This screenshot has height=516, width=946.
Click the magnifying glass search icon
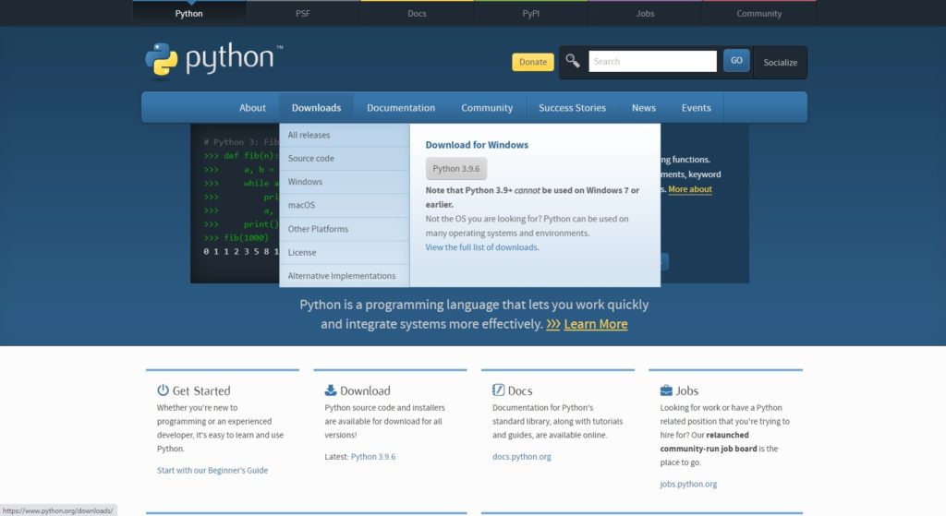click(x=573, y=61)
